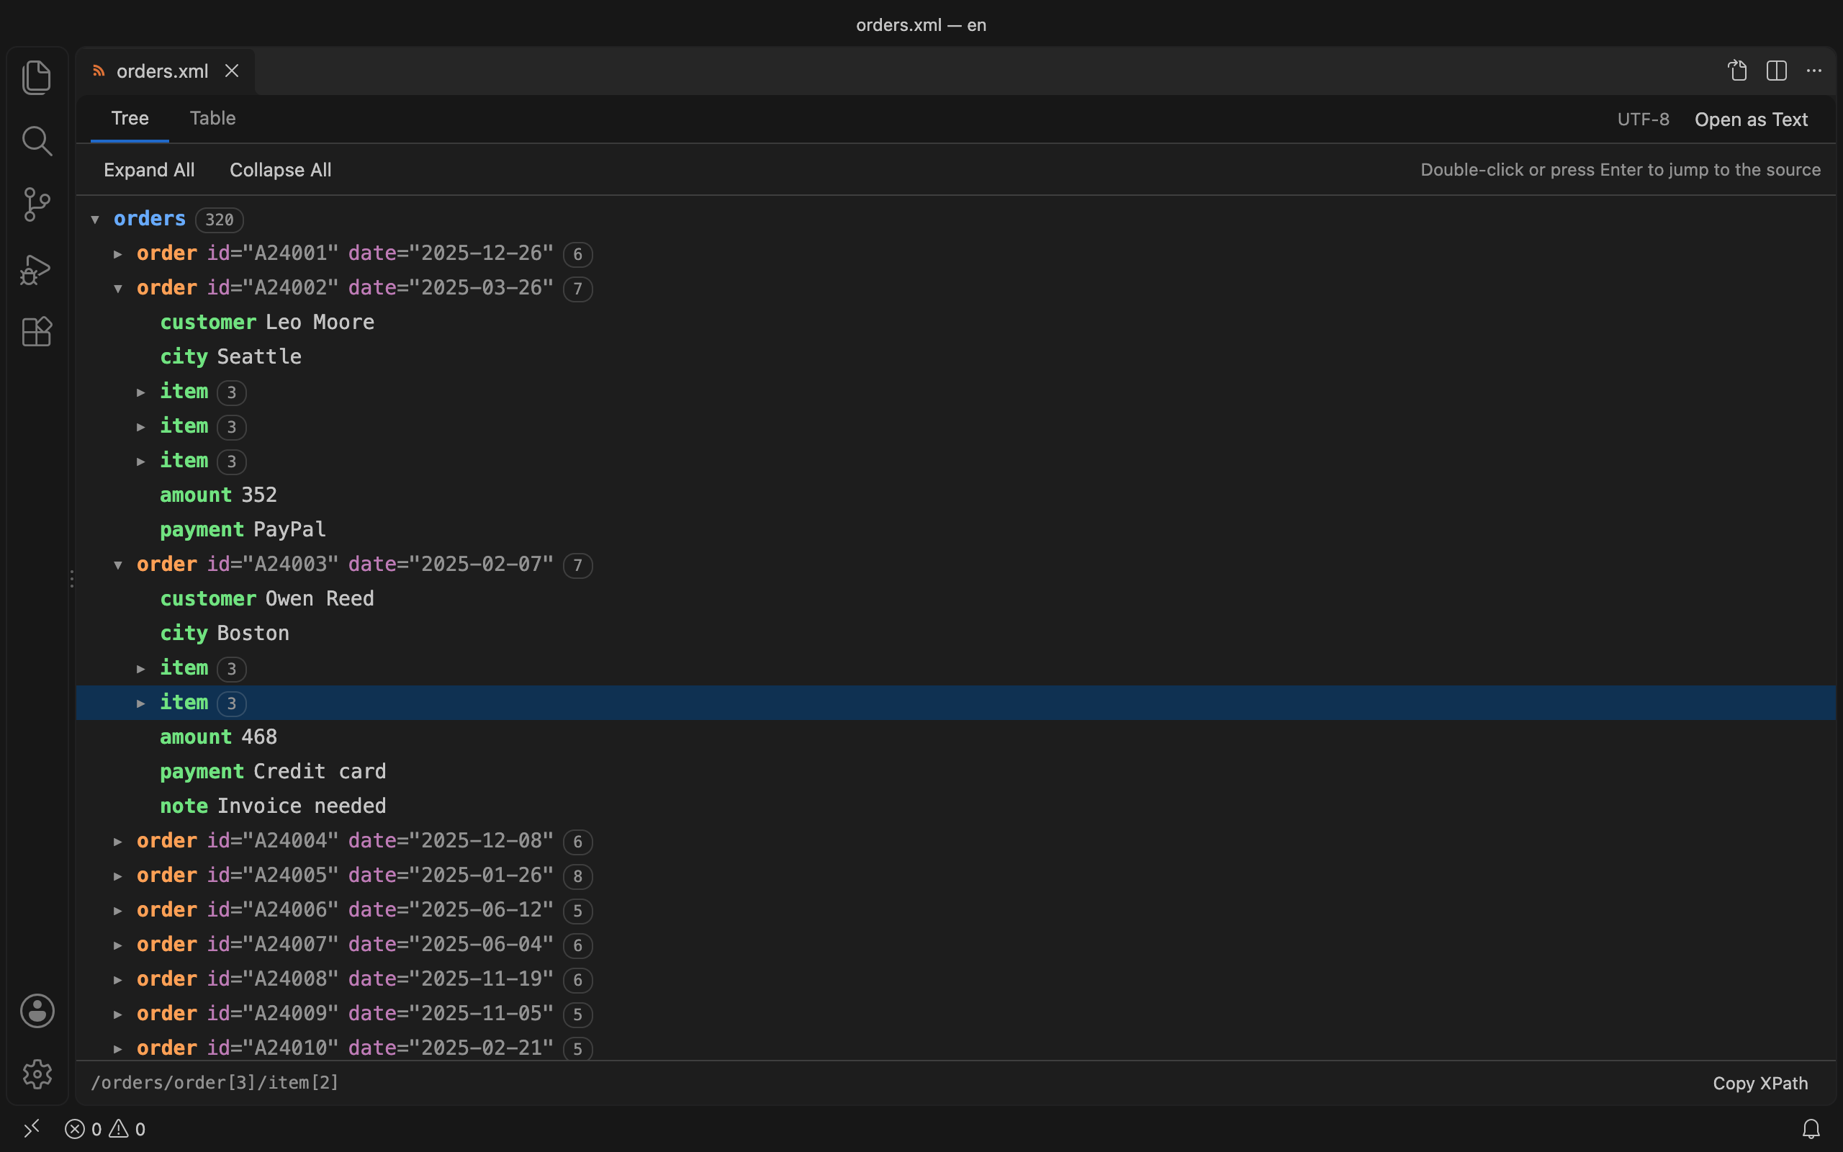Select the 'customer Leo Moore' row

click(956, 323)
